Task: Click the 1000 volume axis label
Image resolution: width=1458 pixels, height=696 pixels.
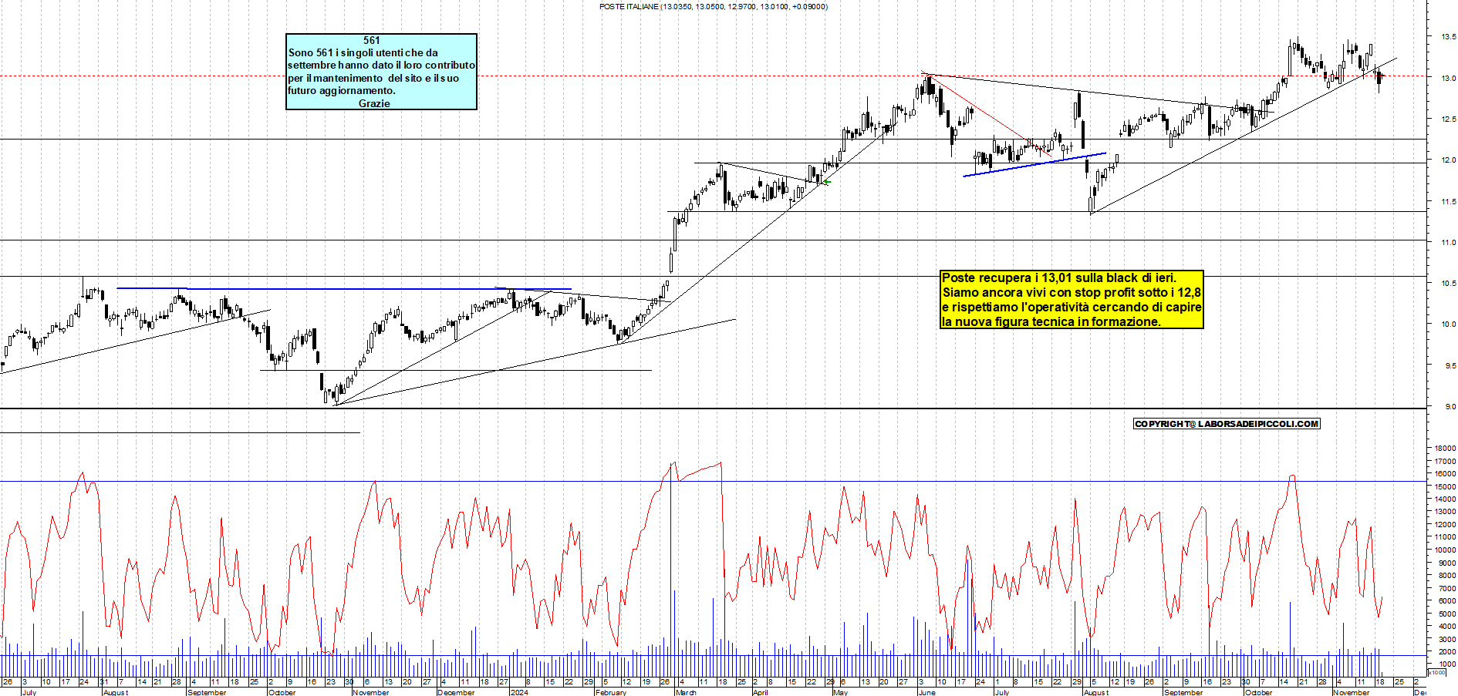Action: pyautogui.click(x=1446, y=664)
